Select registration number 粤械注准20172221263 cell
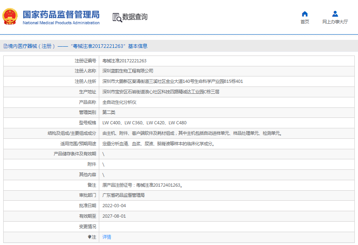This screenshot has height=245, width=358. point(125,61)
